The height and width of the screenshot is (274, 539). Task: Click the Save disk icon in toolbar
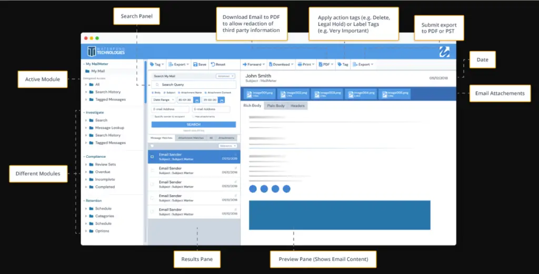click(x=195, y=65)
